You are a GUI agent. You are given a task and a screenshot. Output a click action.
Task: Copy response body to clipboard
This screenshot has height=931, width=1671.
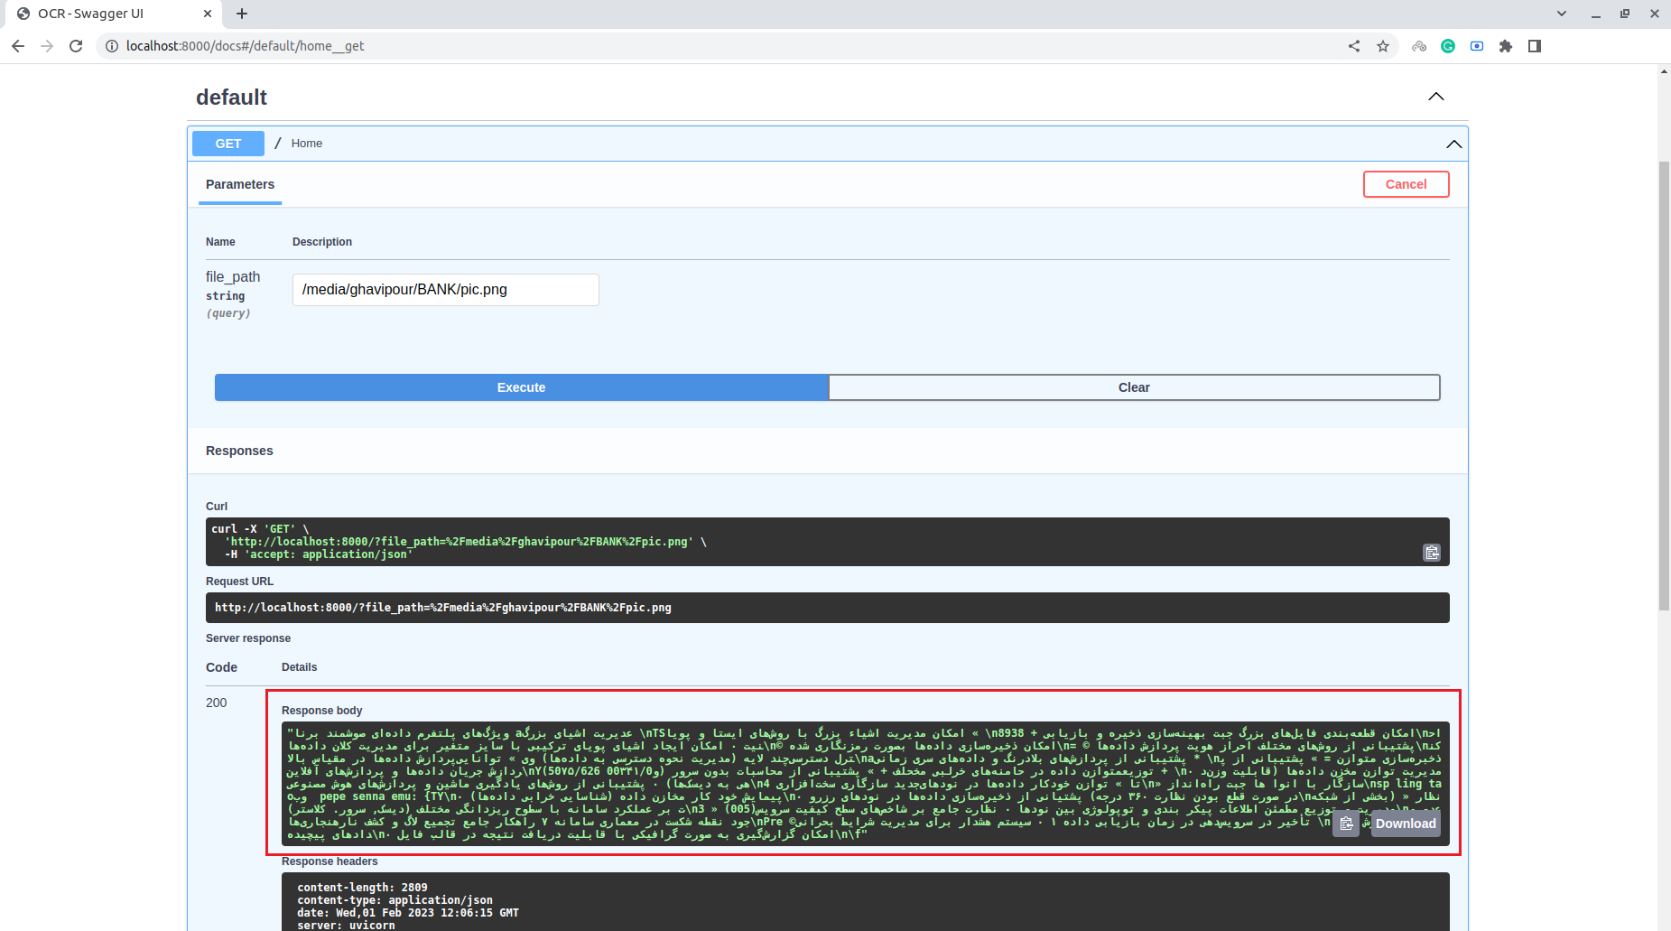click(x=1346, y=824)
